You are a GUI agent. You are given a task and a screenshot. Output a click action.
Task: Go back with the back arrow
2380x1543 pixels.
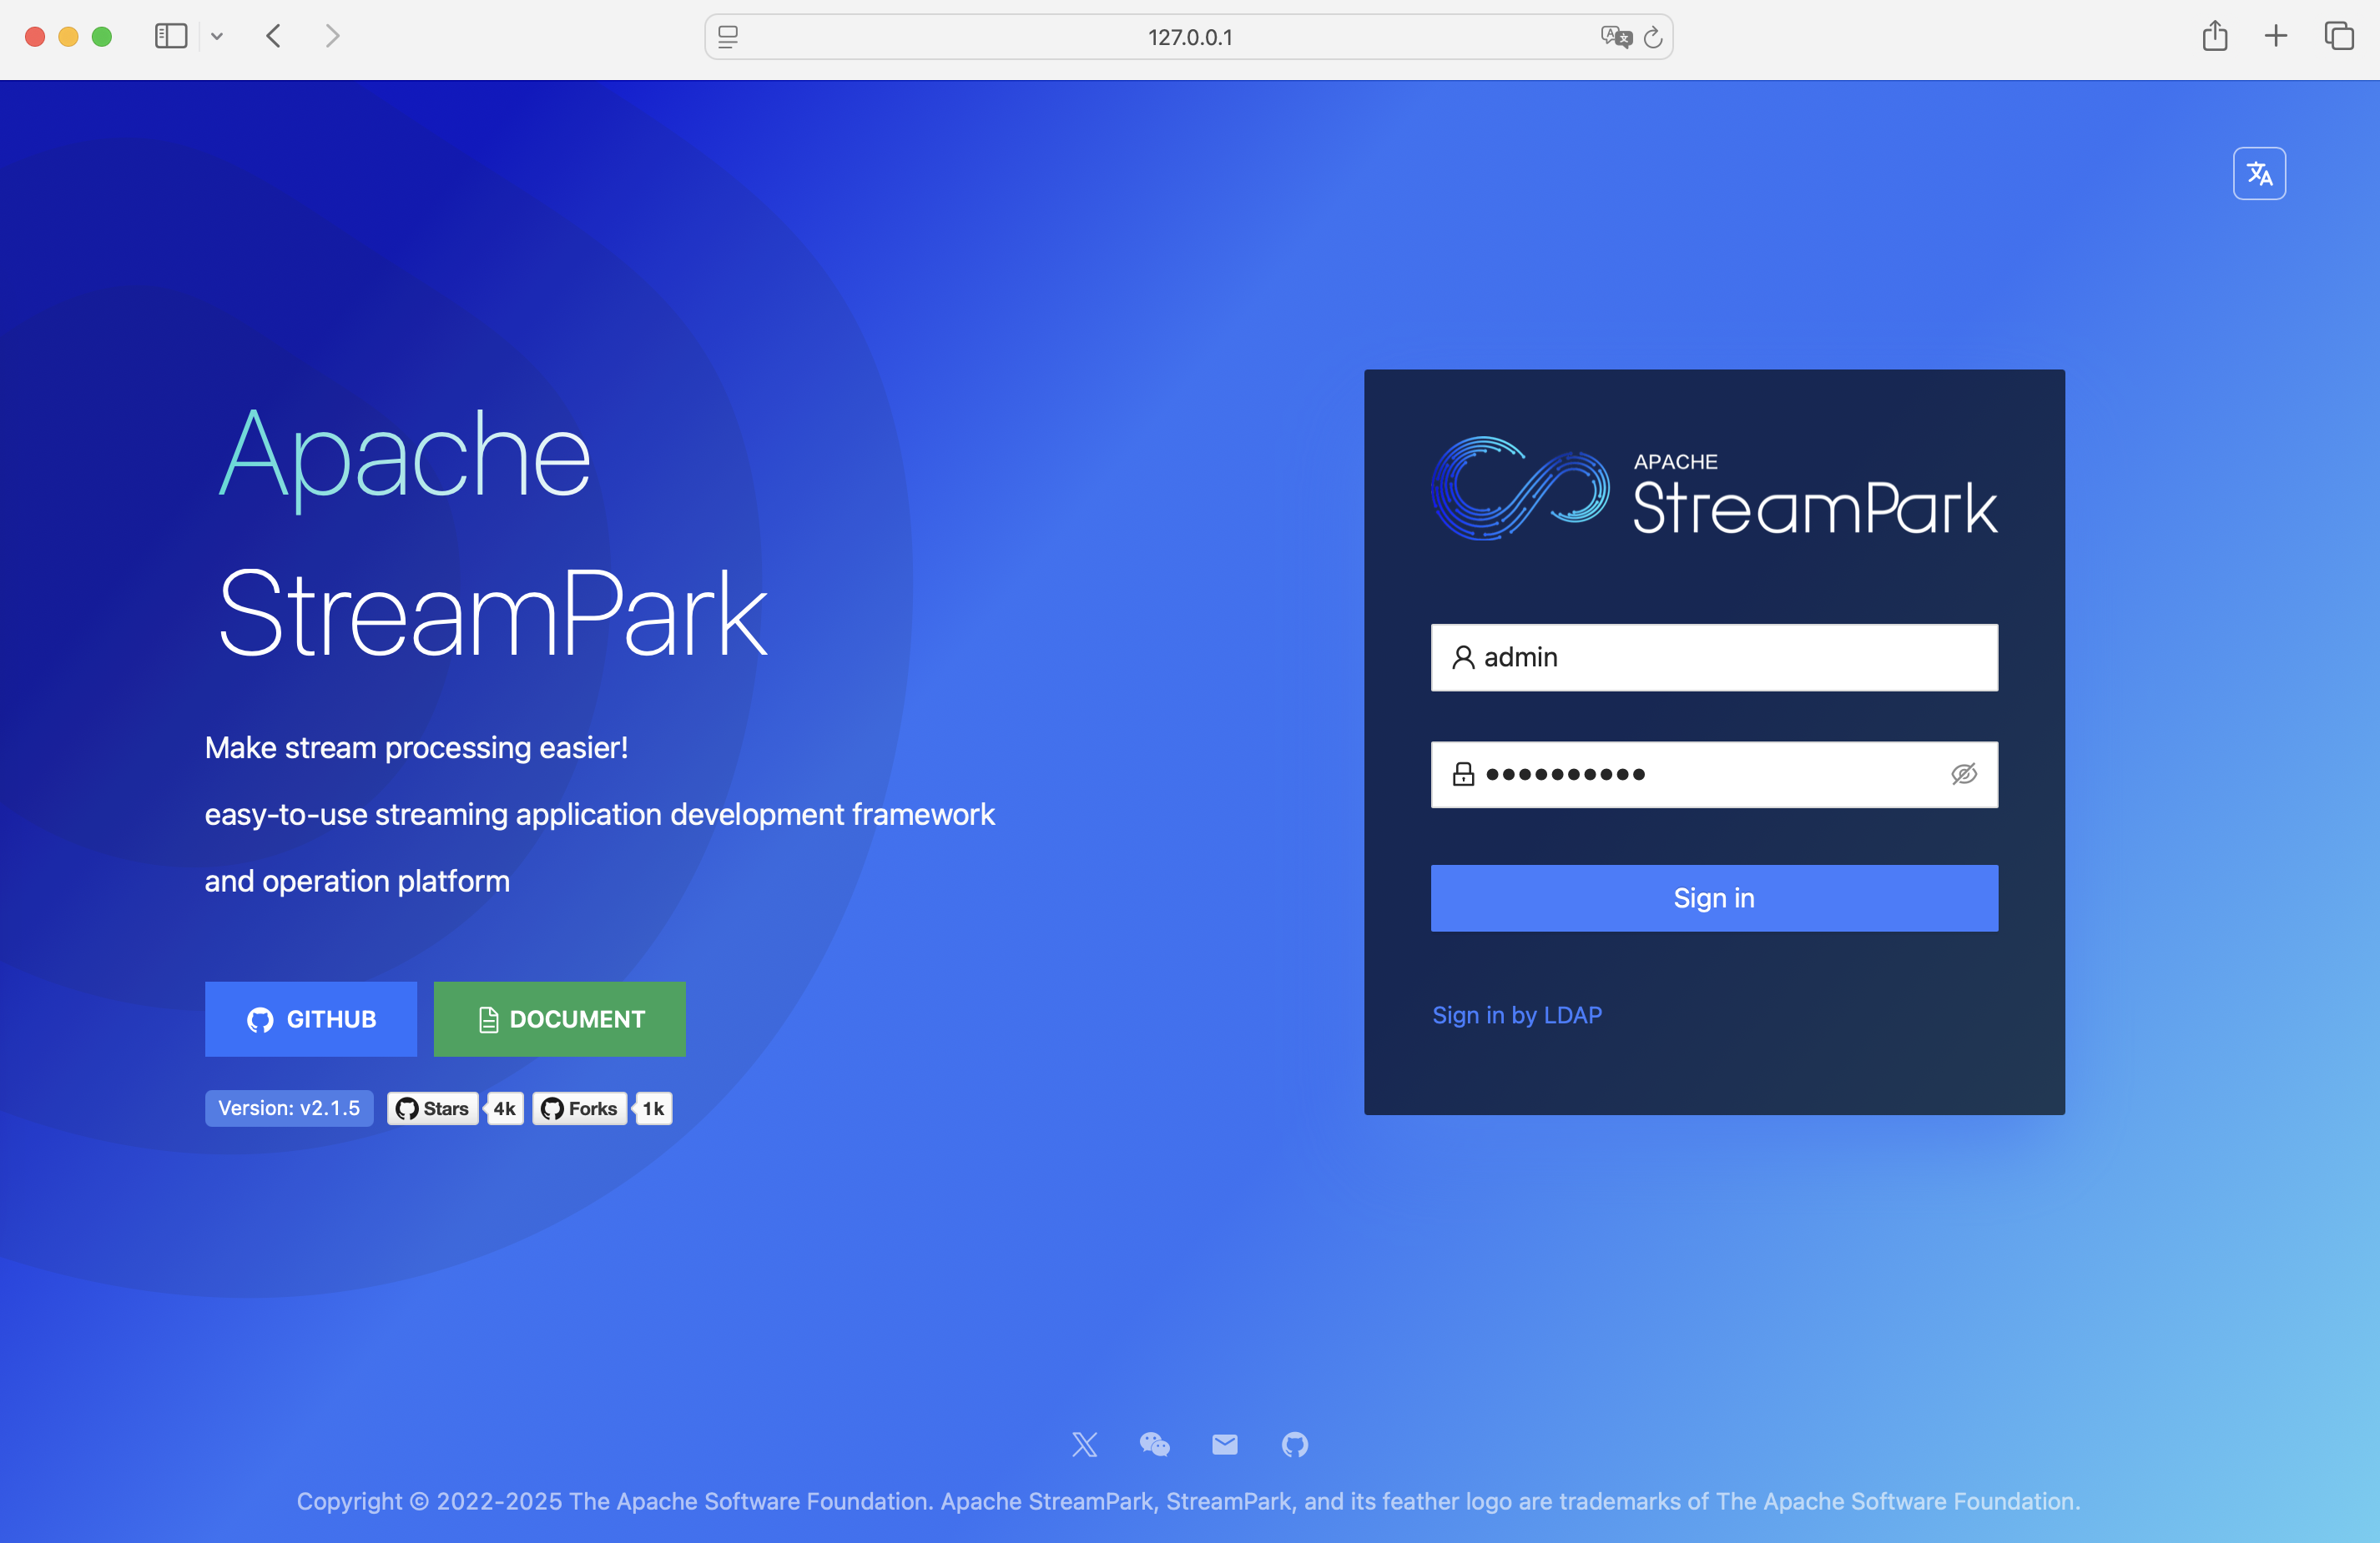[274, 37]
